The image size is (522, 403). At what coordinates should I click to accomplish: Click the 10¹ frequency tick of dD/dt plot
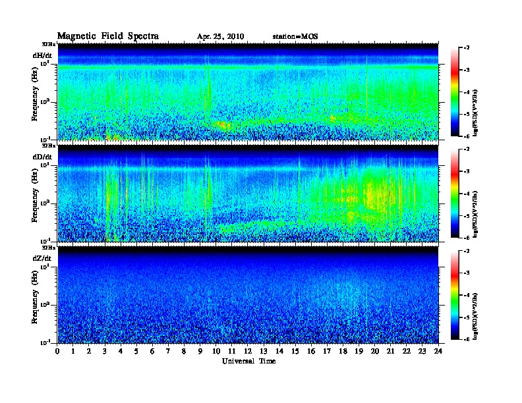click(x=45, y=165)
